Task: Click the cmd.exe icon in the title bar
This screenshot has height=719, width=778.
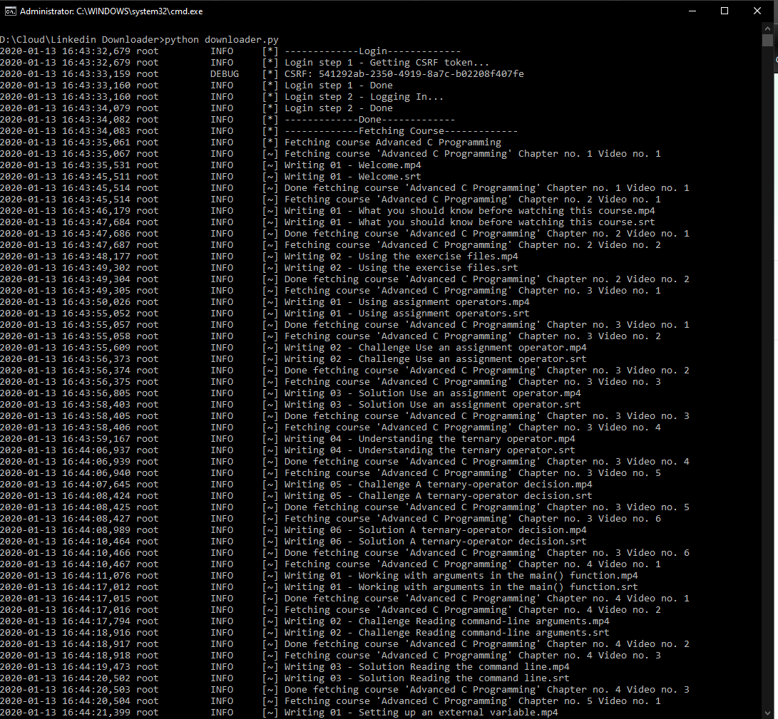Action: pos(10,11)
